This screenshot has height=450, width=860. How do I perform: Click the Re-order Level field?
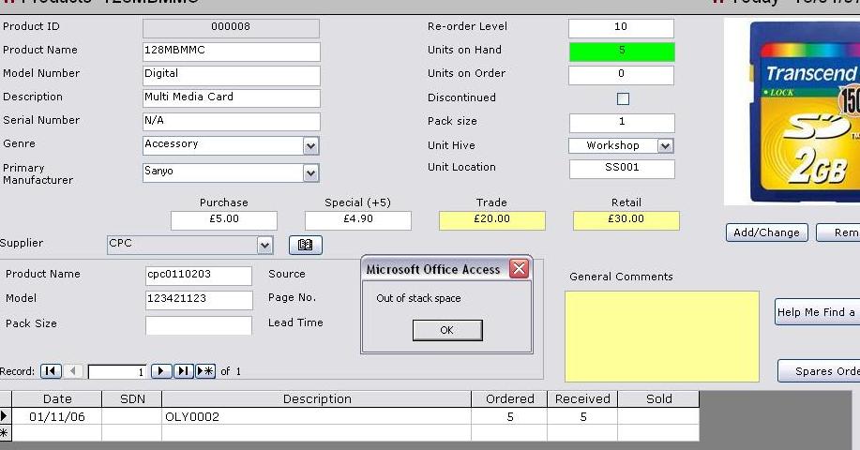pos(621,28)
